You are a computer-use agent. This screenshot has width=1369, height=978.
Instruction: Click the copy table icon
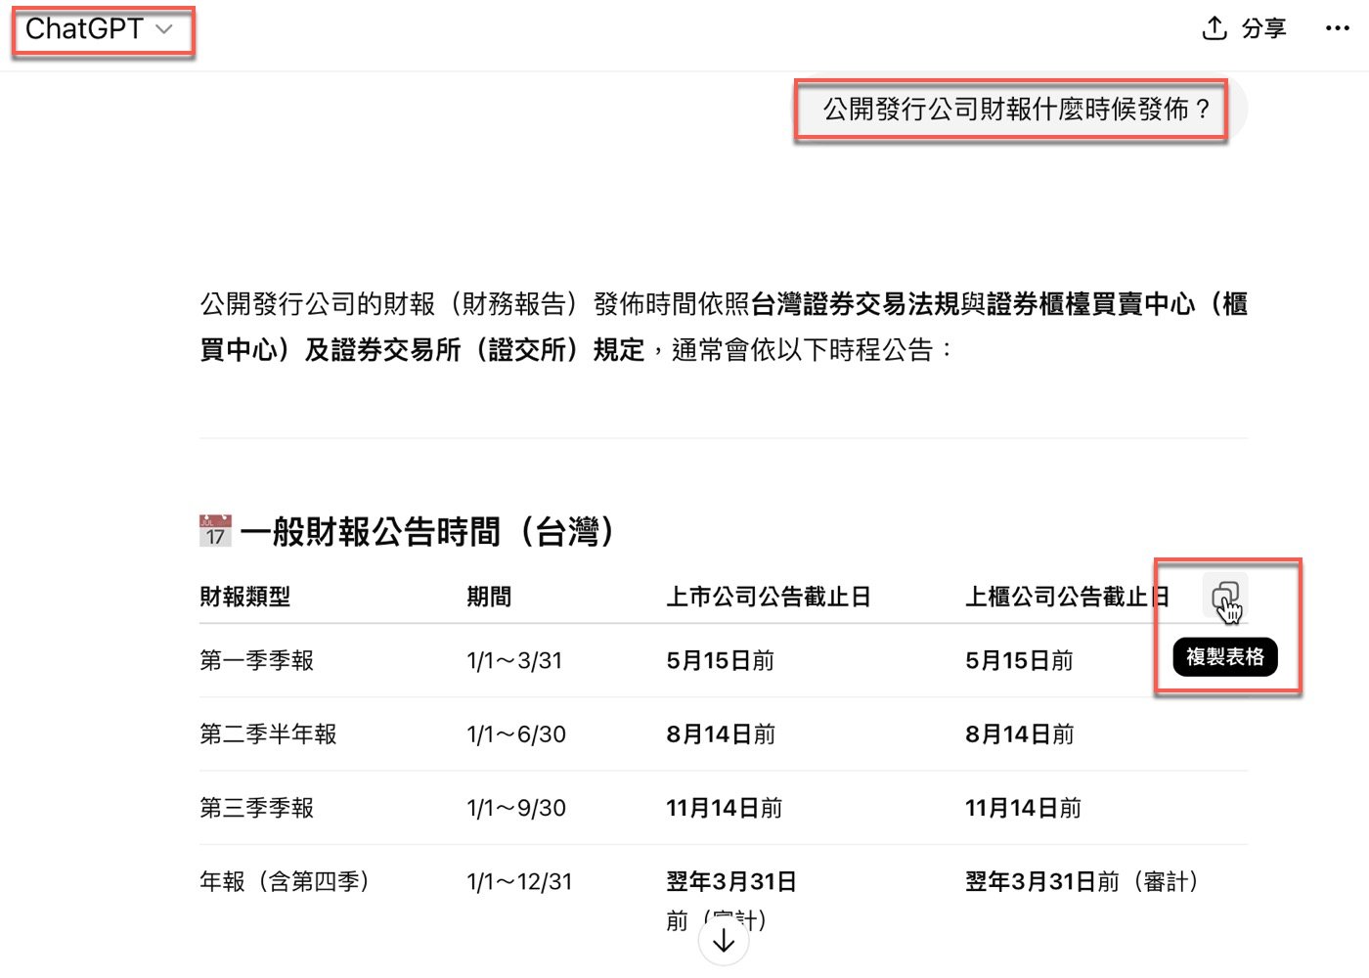tap(1225, 596)
